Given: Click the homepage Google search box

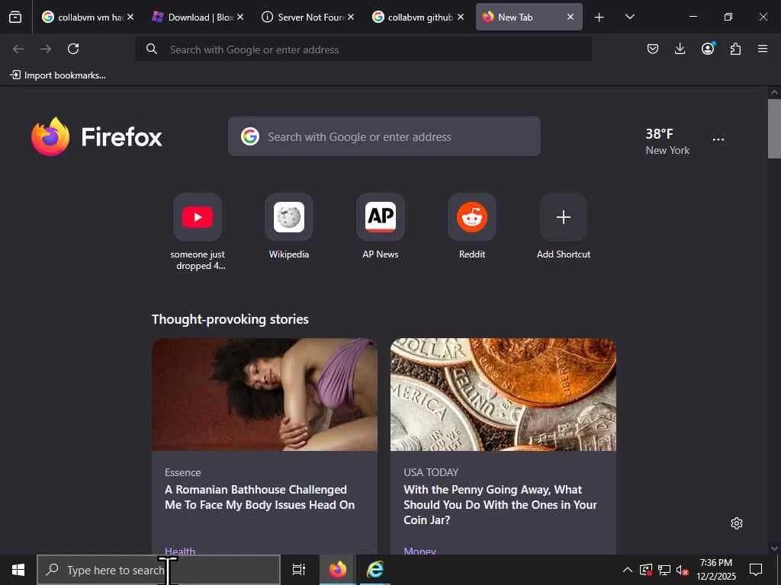Looking at the screenshot, I should (384, 136).
